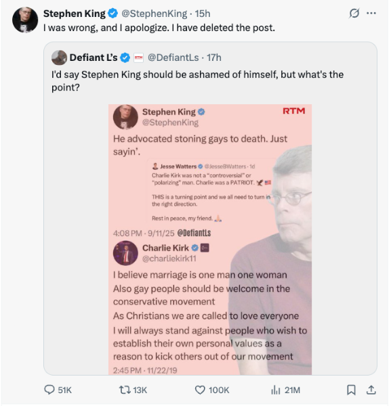Viewport: 391px width, 406px height.
Task: Click the Grok explain icon next to the three dots
Action: tap(354, 14)
